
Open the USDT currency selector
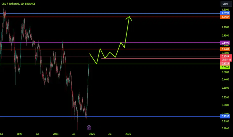pyautogui.click(x=226, y=4)
